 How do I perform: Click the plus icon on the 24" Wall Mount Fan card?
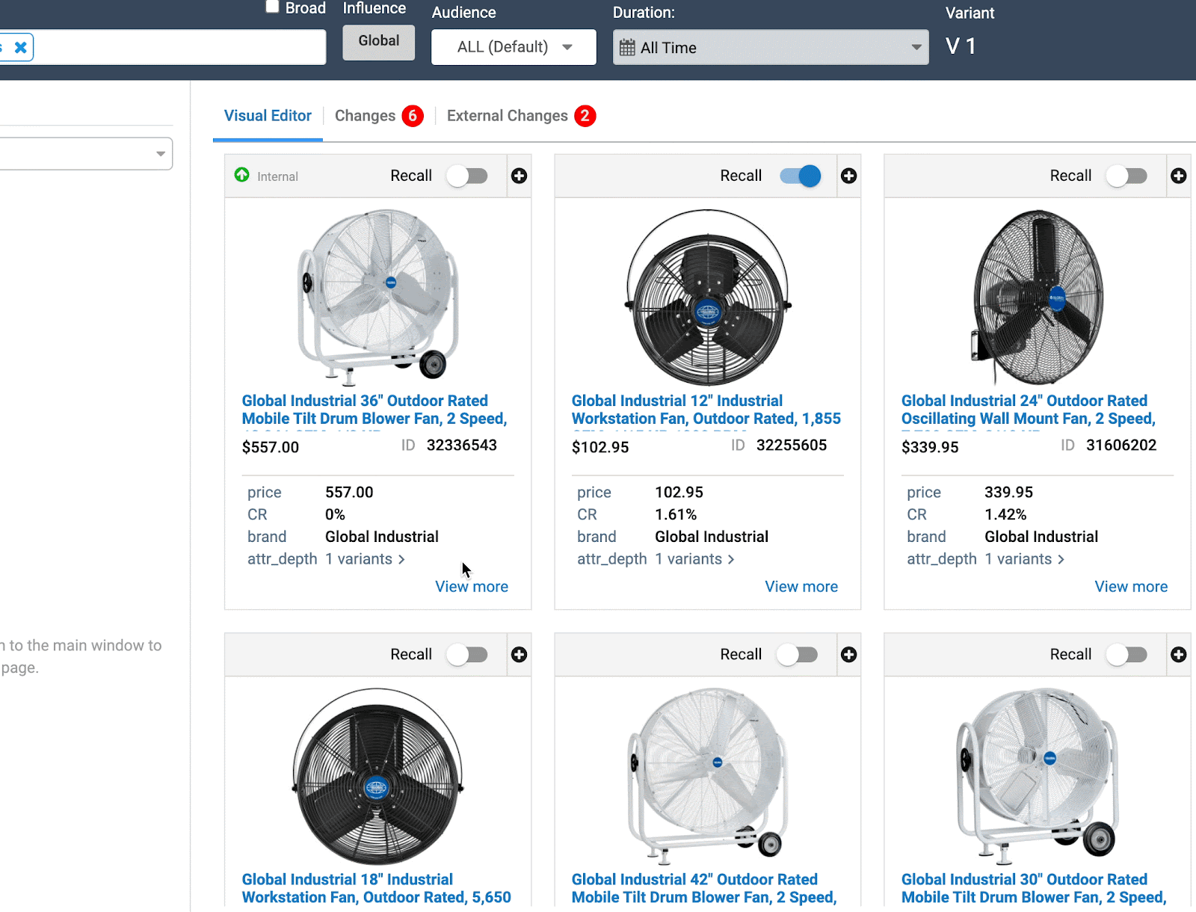pyautogui.click(x=1178, y=176)
